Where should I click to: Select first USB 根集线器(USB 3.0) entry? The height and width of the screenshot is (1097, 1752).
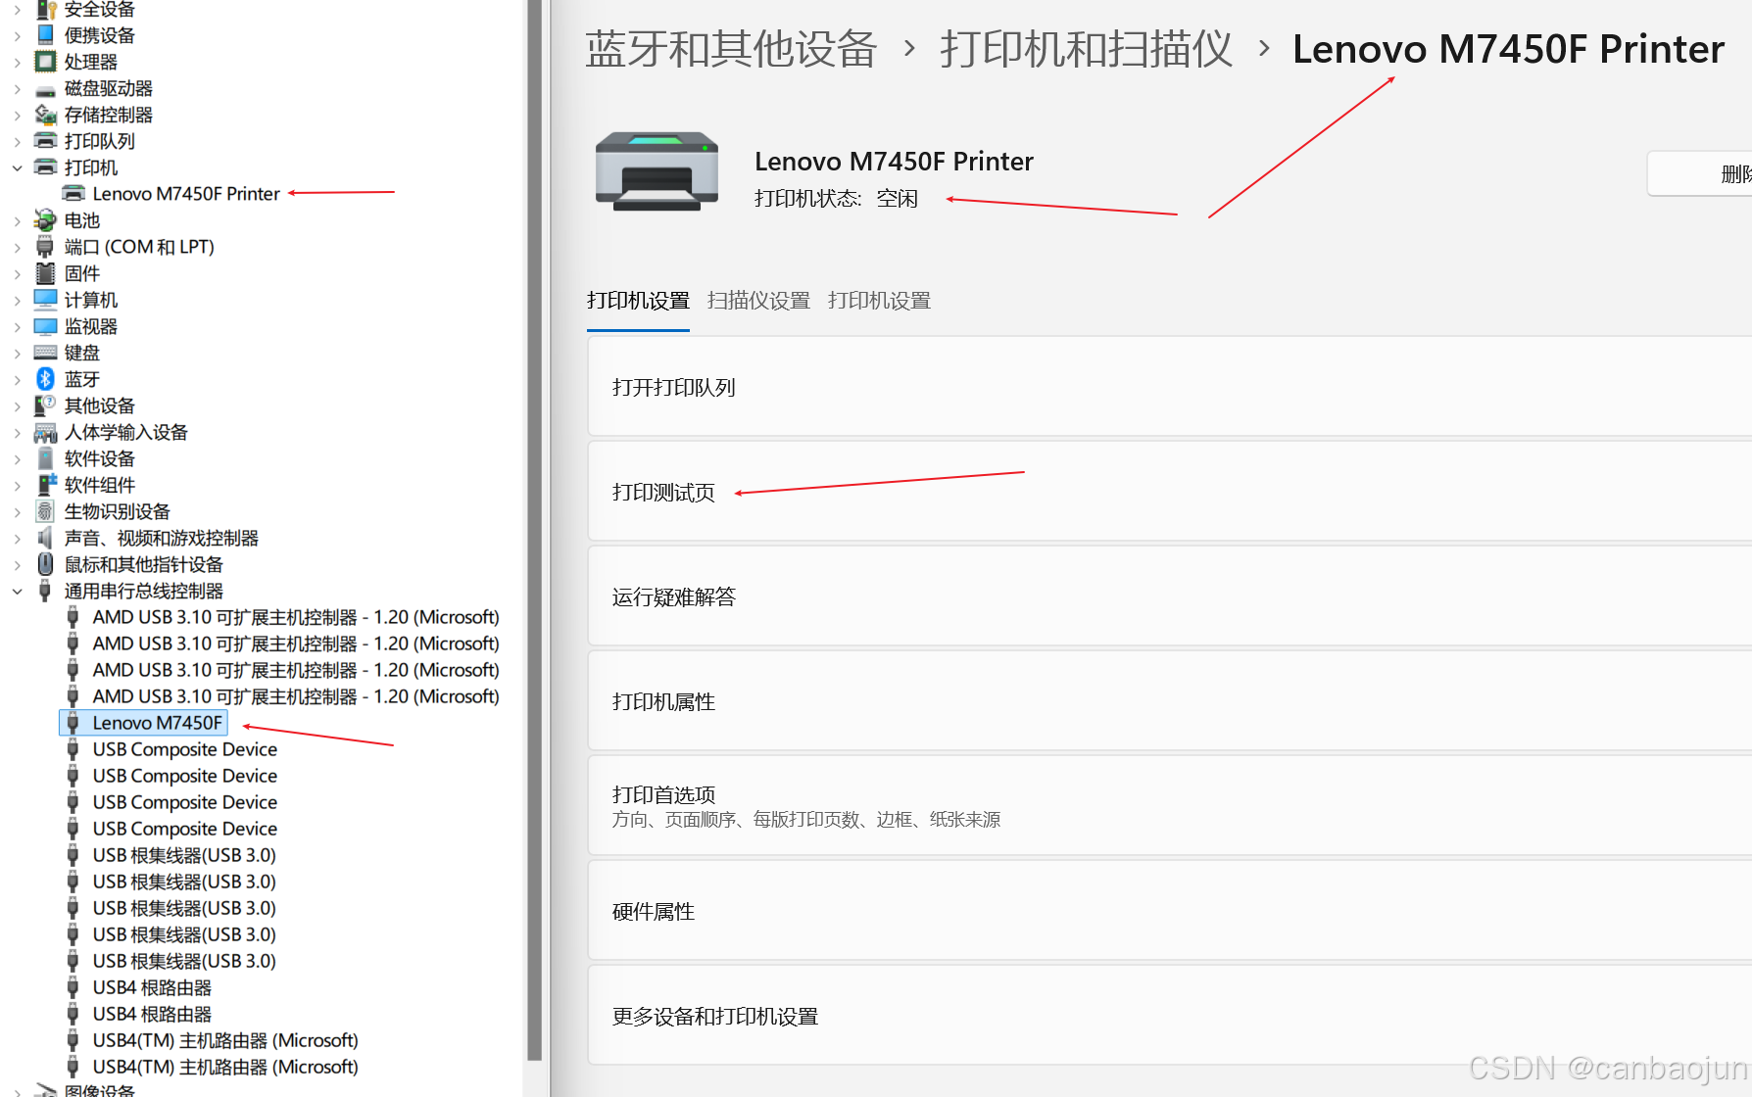[184, 855]
